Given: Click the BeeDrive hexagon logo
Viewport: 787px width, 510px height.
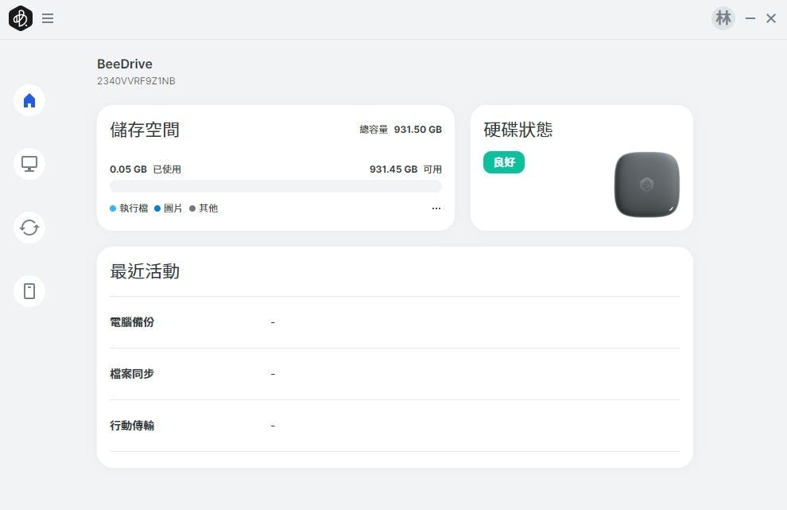Looking at the screenshot, I should [x=21, y=18].
